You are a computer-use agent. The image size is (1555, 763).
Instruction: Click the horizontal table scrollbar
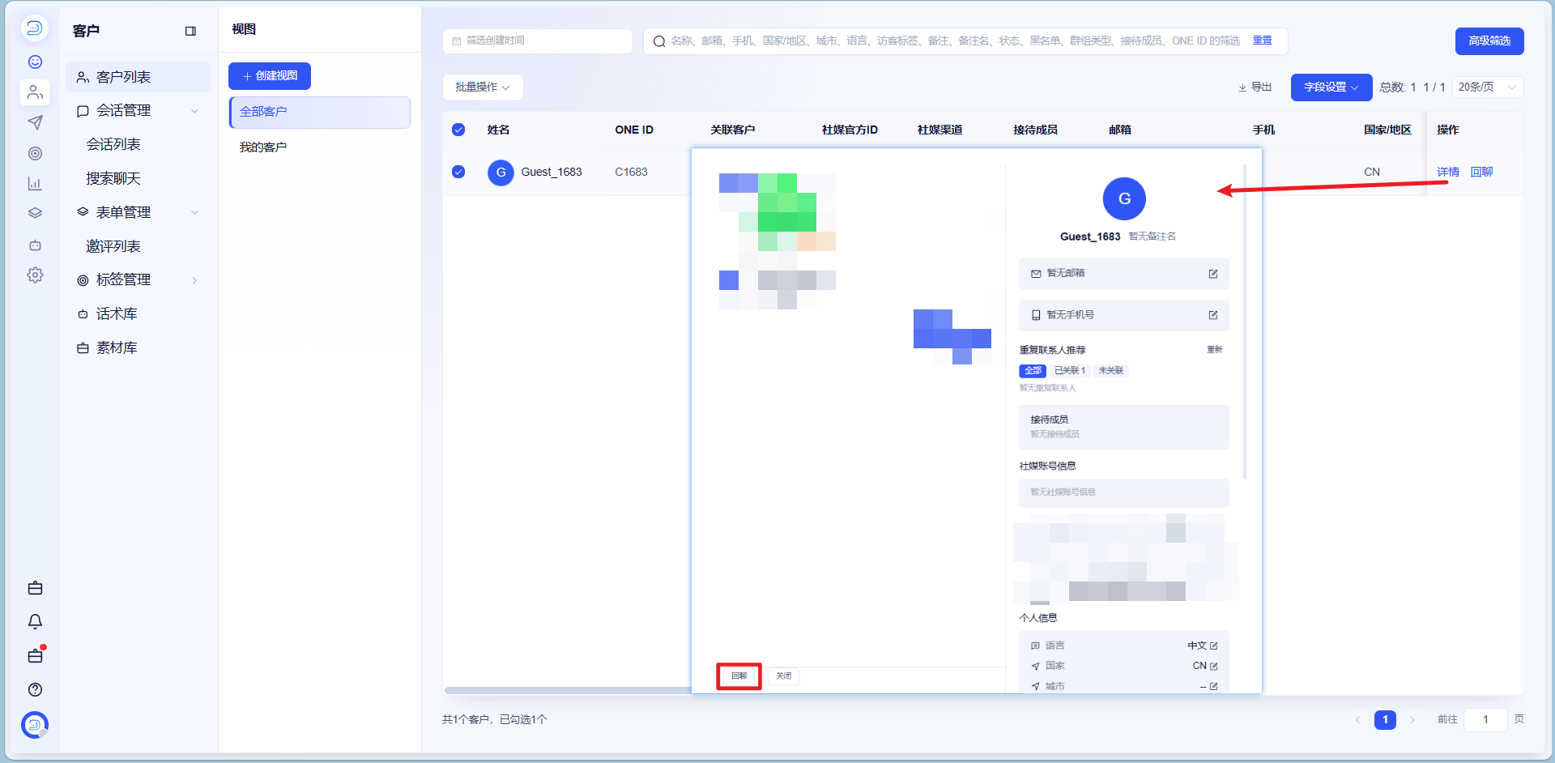coord(567,690)
